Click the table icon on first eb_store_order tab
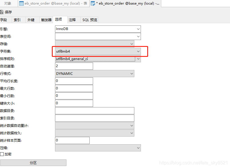 21,3
